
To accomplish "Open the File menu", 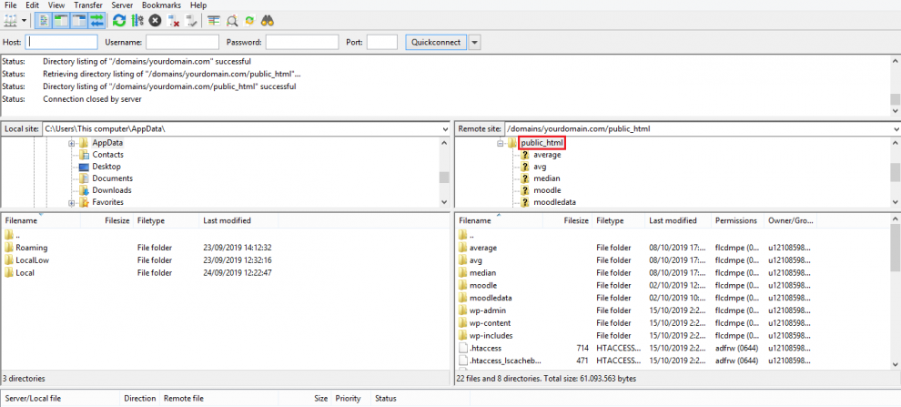I will point(11,5).
